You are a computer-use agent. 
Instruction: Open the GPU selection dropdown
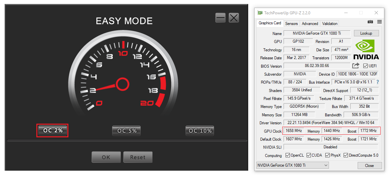pyautogui.click(x=293, y=165)
